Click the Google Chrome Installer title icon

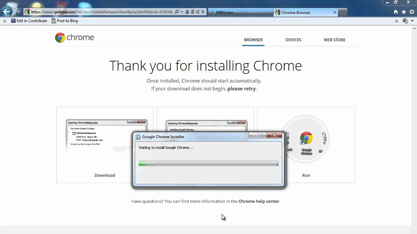pos(138,137)
